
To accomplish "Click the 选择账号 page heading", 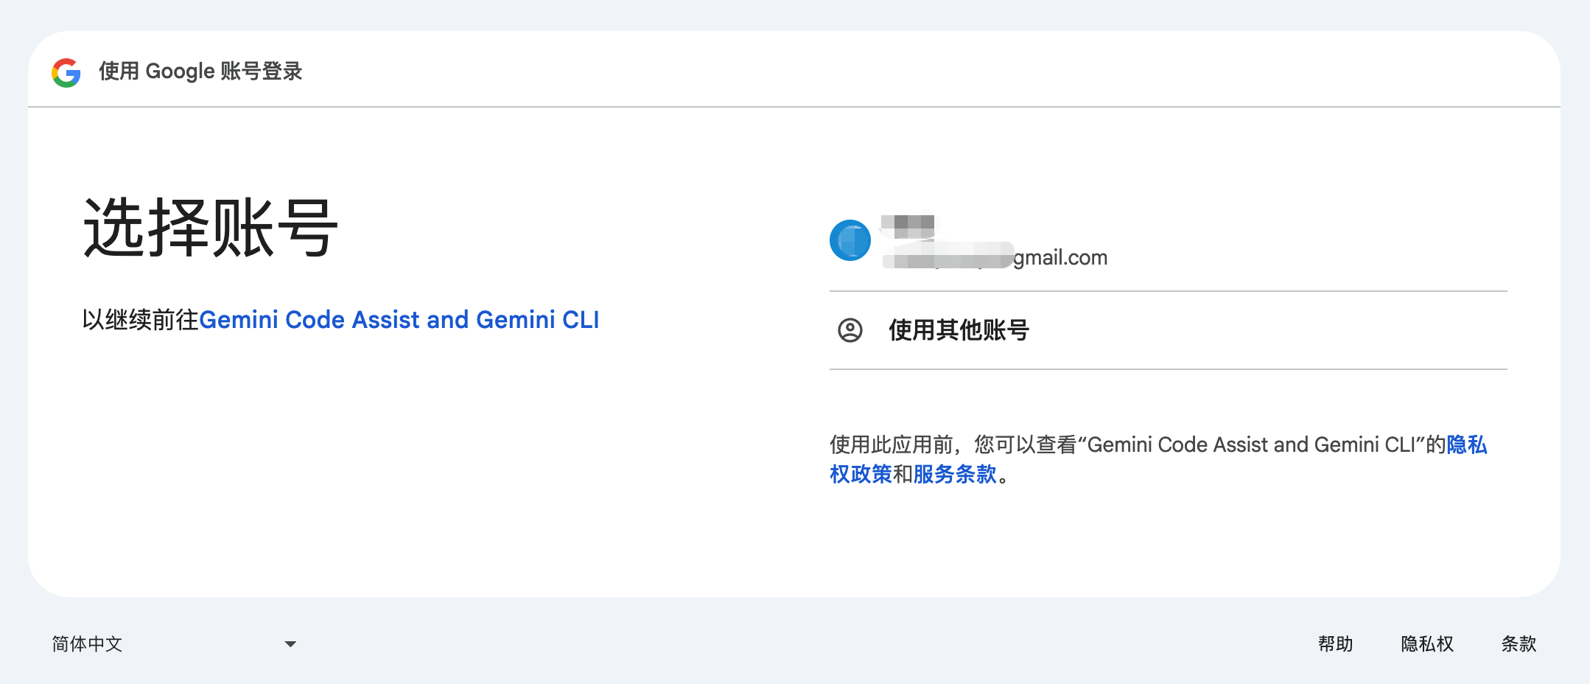I will (210, 226).
